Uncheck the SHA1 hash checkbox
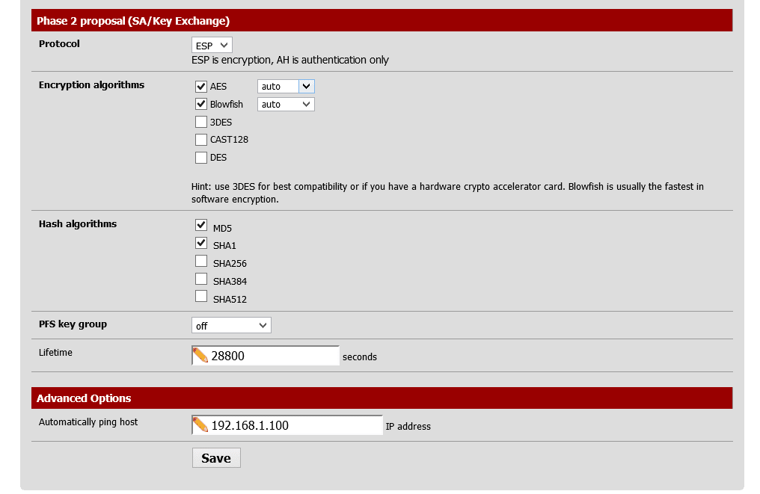Viewport: 760px width, 494px height. (x=200, y=243)
